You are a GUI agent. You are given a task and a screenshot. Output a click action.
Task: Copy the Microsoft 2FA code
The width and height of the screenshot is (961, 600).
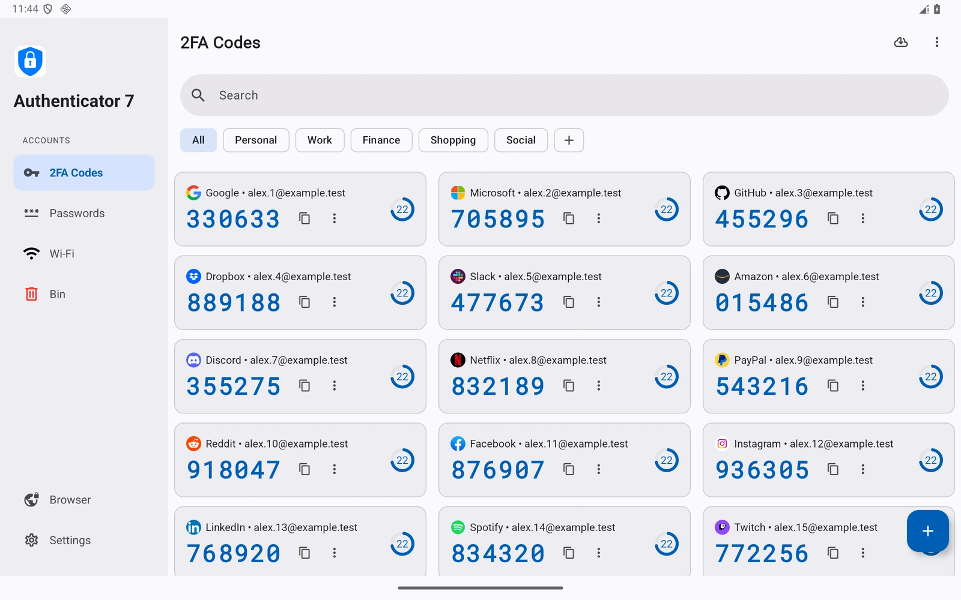tap(569, 218)
